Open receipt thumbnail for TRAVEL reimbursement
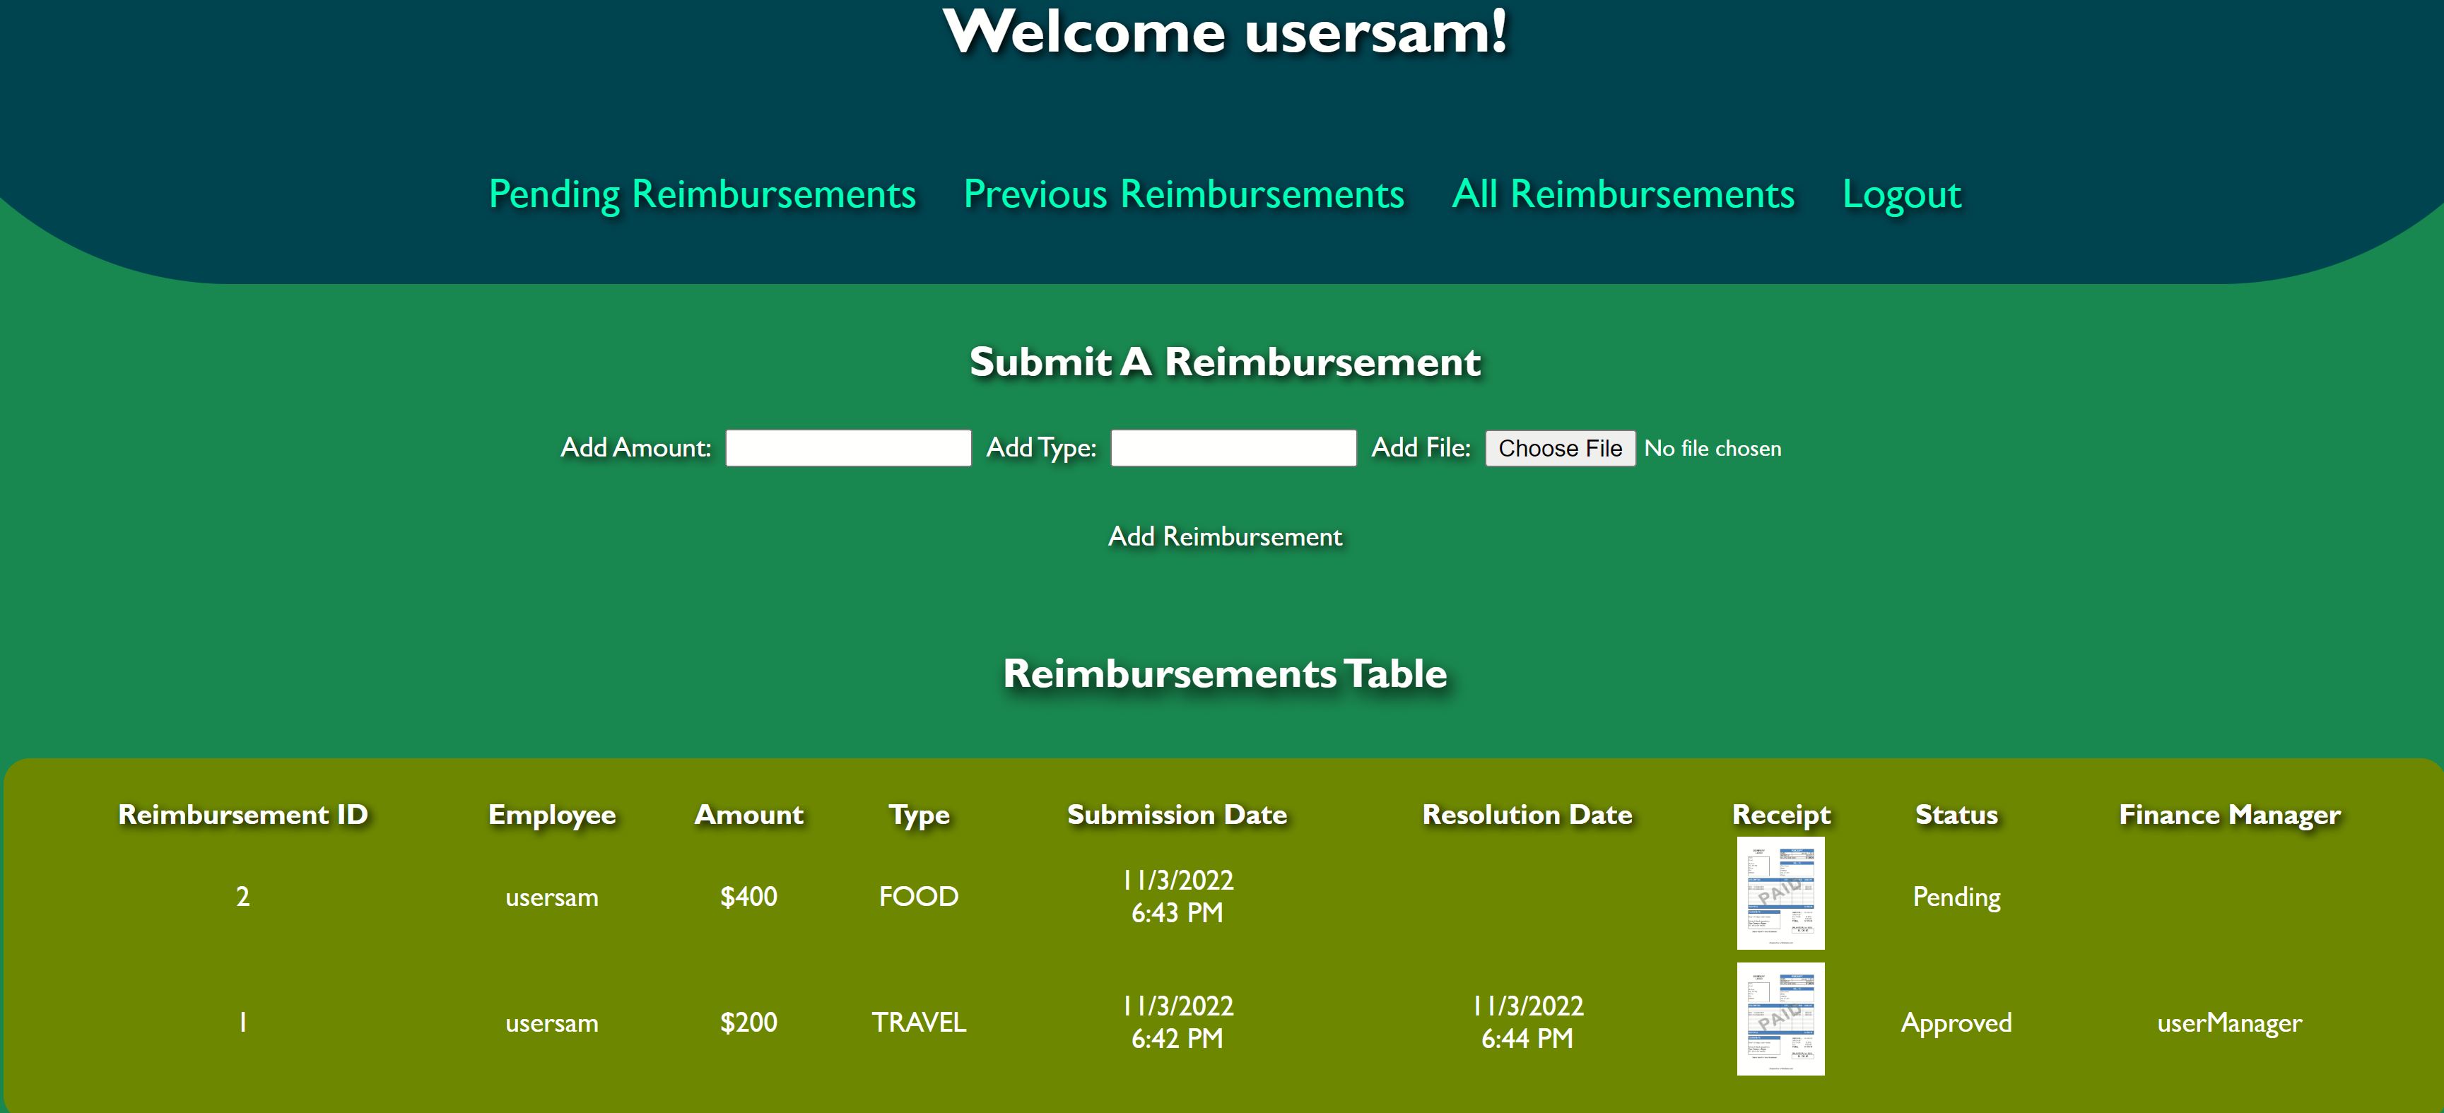 pyautogui.click(x=1780, y=1019)
